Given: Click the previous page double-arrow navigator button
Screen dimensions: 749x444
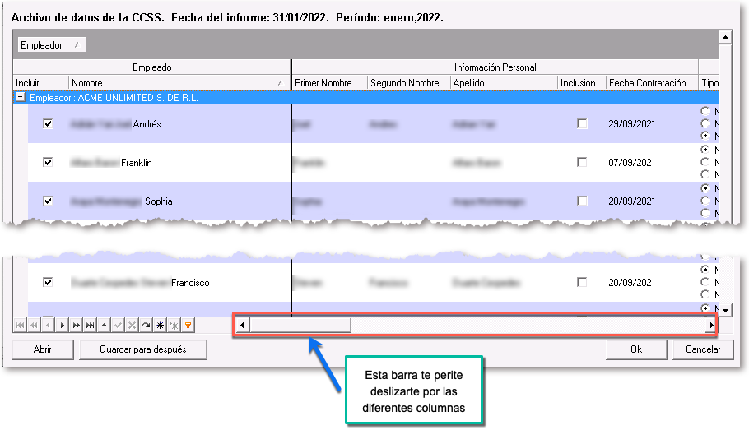Looking at the screenshot, I should pyautogui.click(x=34, y=326).
